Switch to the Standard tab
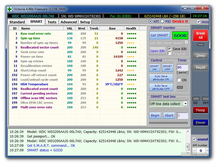Viewport: 216px width, 163px height. (17, 22)
